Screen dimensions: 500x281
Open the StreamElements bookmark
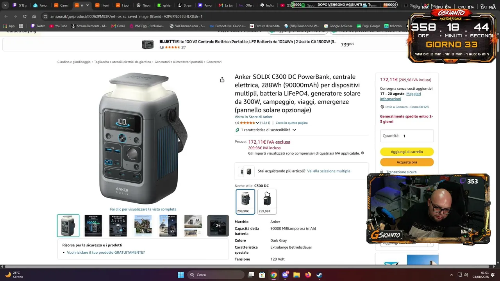[89, 26]
